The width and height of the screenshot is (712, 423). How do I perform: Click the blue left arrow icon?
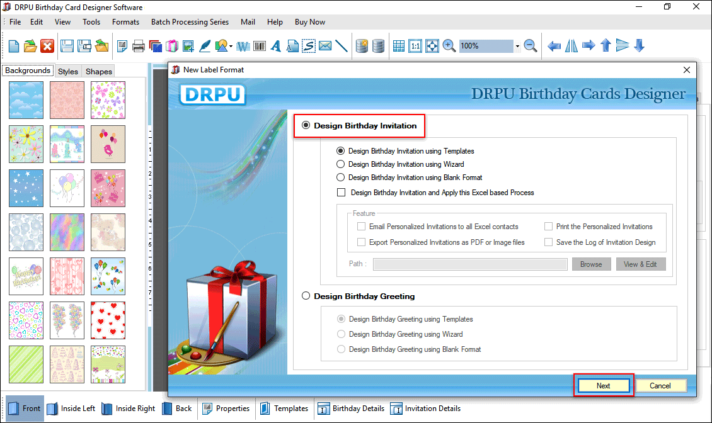click(x=554, y=46)
